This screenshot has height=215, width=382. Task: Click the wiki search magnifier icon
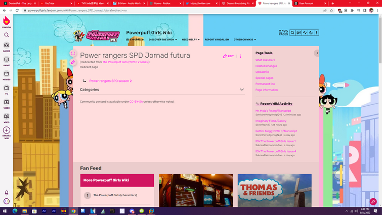[292, 32]
